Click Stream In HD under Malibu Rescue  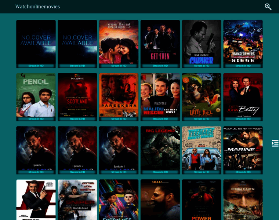160,119
